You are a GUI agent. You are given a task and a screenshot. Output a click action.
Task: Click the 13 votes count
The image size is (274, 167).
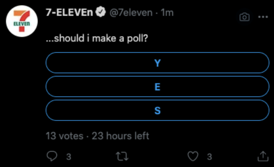pos(65,136)
